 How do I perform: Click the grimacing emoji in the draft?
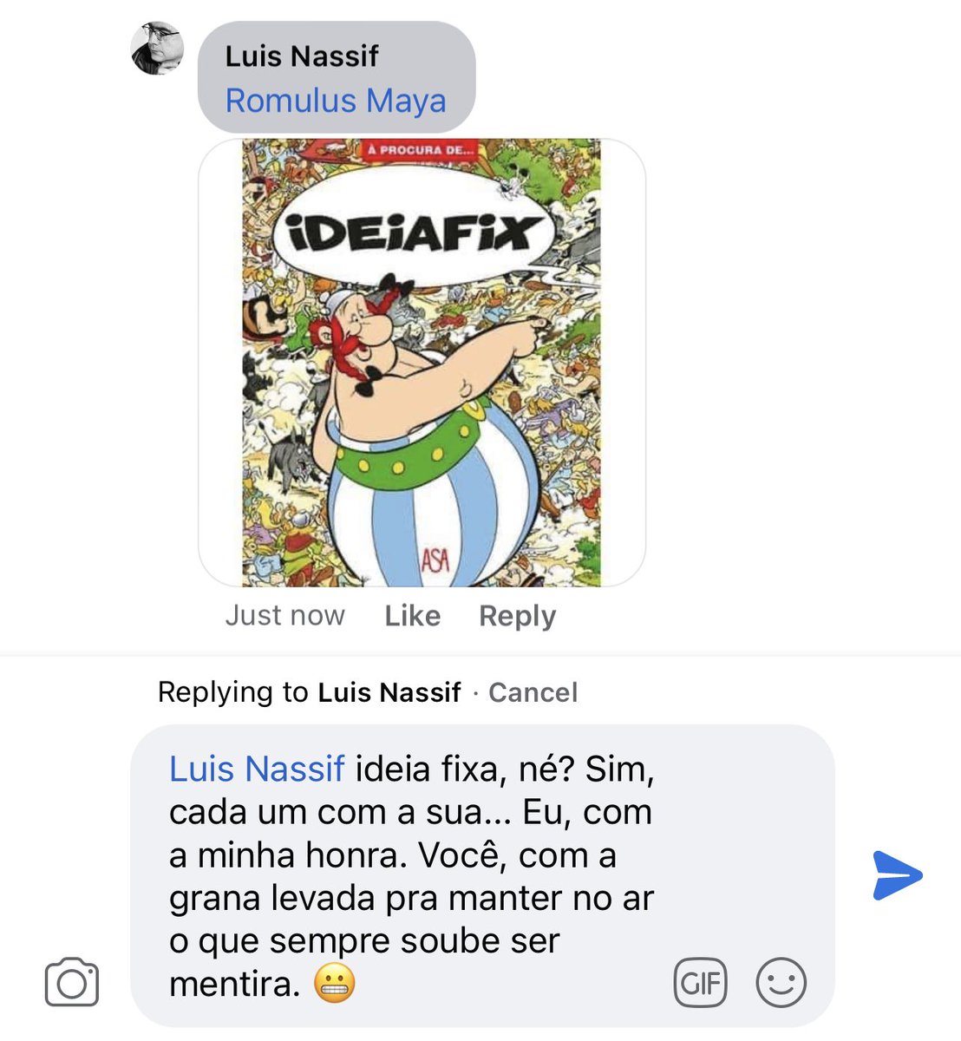(335, 985)
